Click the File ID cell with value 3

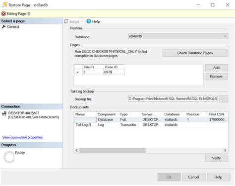[x=93, y=72]
